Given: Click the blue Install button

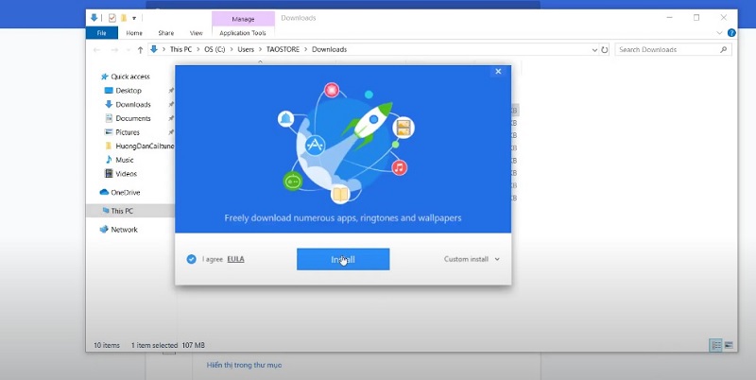Looking at the screenshot, I should [x=343, y=259].
